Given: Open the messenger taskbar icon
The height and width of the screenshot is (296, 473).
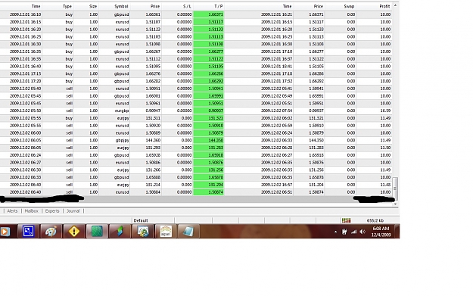Looking at the screenshot, I should 143,232.
